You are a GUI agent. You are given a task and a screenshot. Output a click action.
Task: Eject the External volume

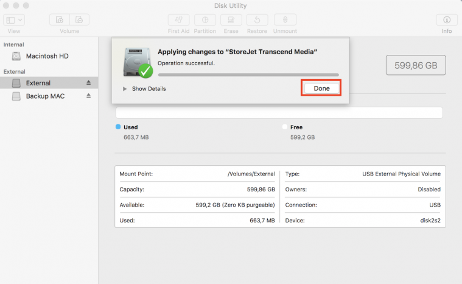click(x=88, y=83)
